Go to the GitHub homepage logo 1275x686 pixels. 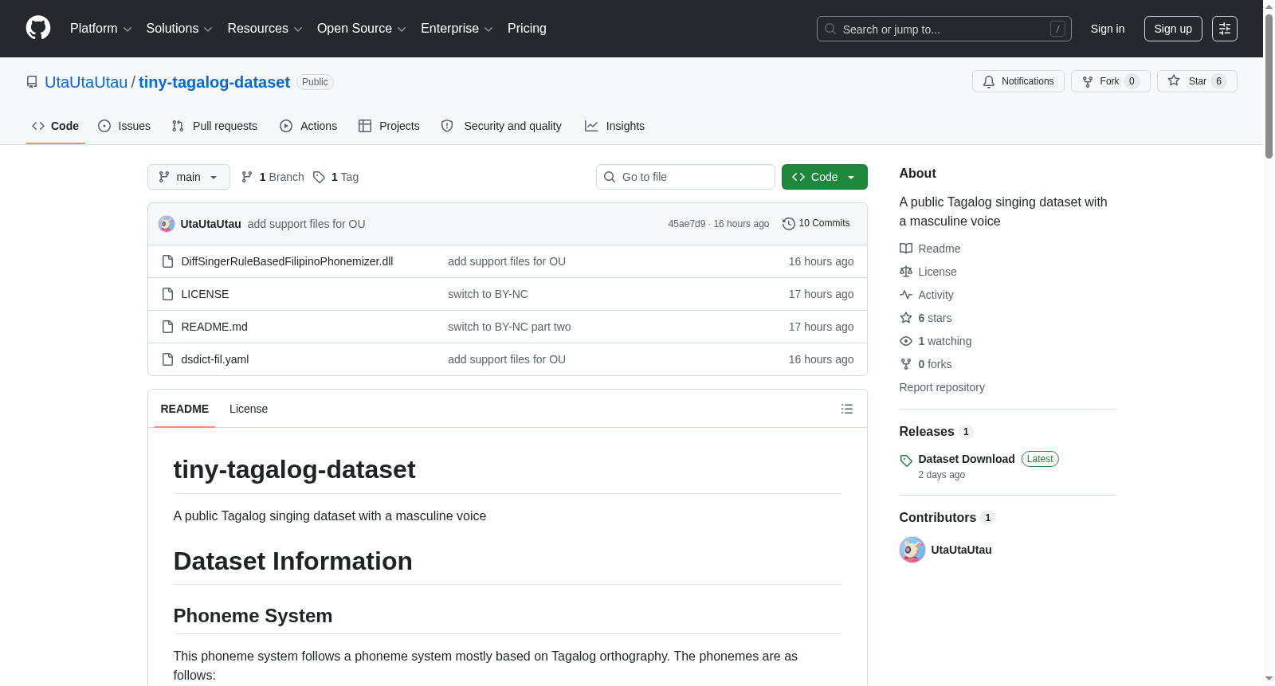coord(38,28)
